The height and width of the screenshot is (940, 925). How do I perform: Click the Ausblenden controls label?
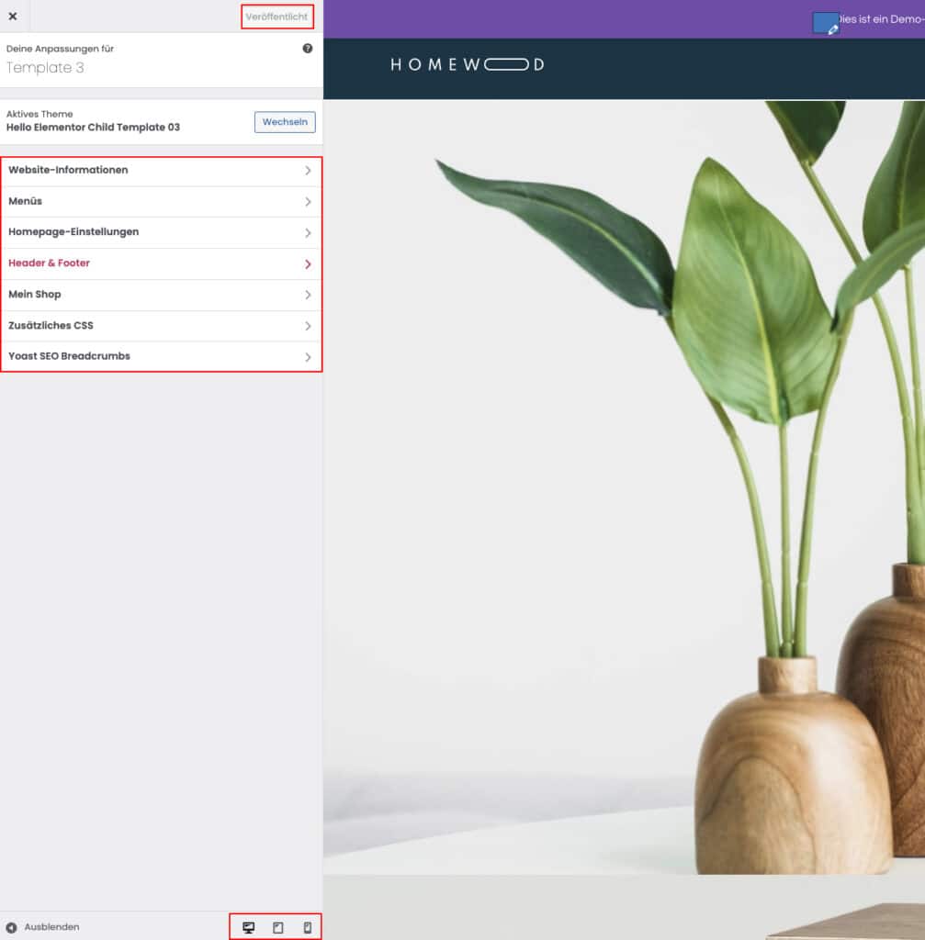[x=51, y=927]
